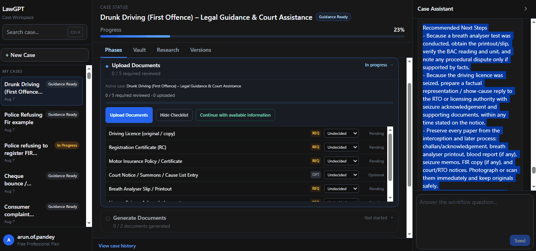Click Pending status in Driving Licence row

pos(377,133)
